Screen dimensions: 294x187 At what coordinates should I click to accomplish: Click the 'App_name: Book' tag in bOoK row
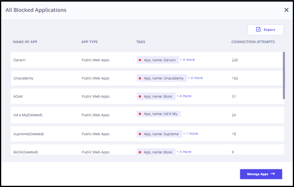(156, 96)
